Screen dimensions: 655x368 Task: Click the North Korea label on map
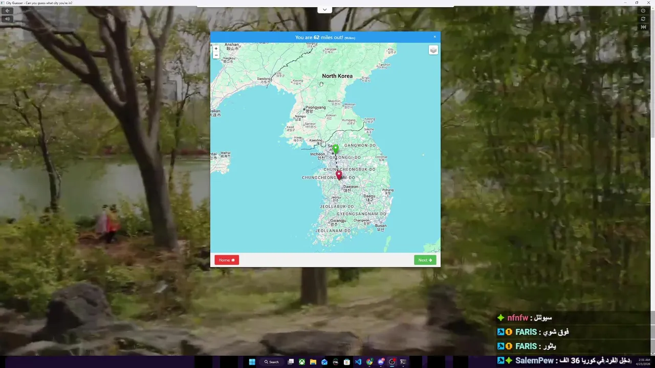point(337,76)
